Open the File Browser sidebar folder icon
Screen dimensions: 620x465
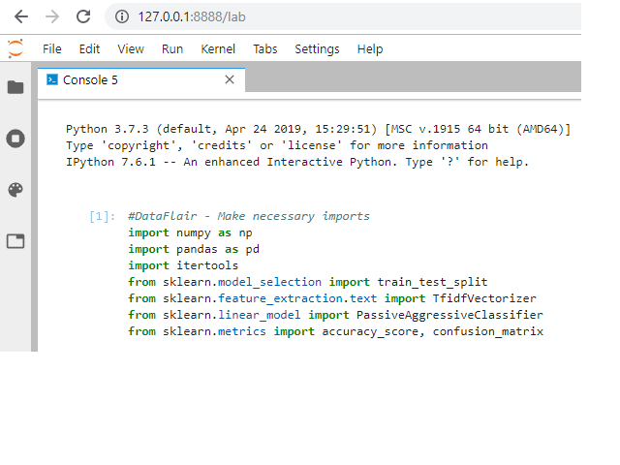coord(15,87)
